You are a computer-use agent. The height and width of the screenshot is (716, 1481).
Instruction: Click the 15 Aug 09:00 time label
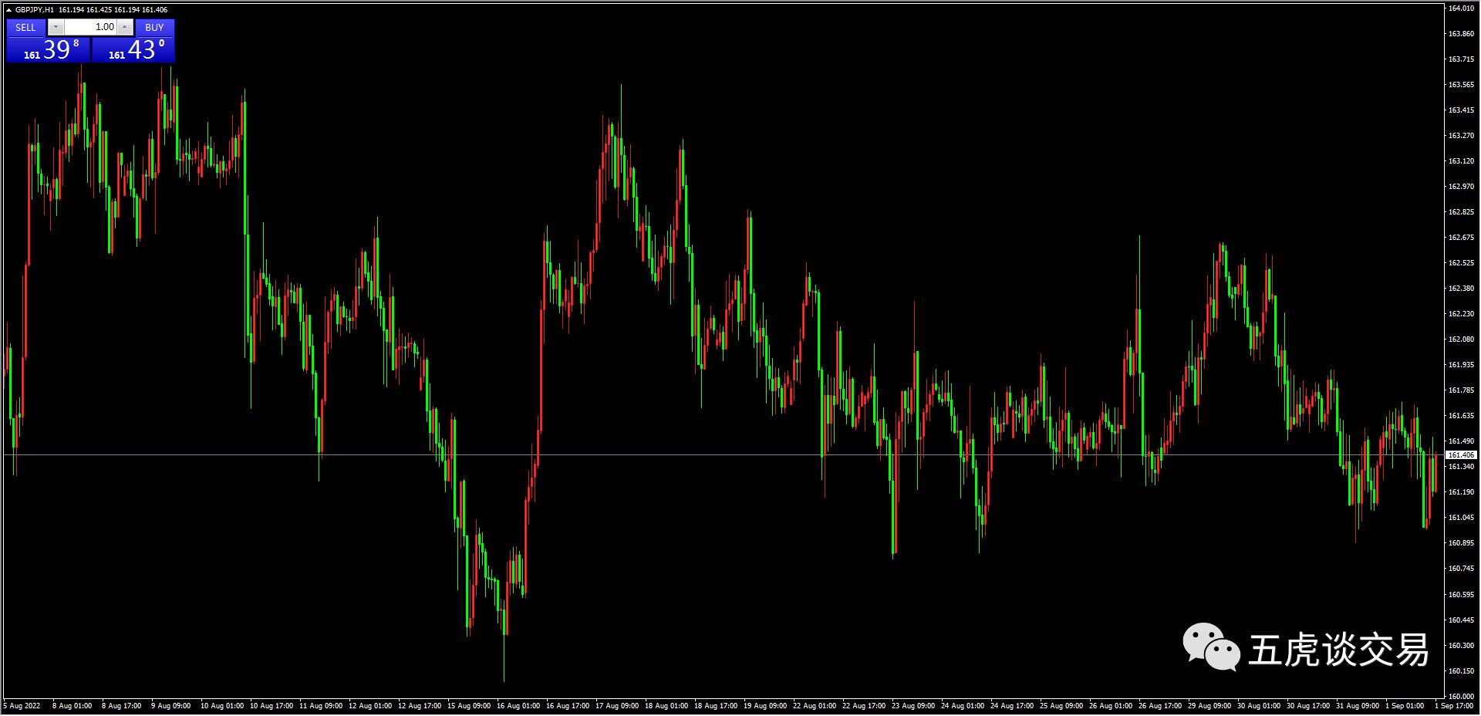469,706
